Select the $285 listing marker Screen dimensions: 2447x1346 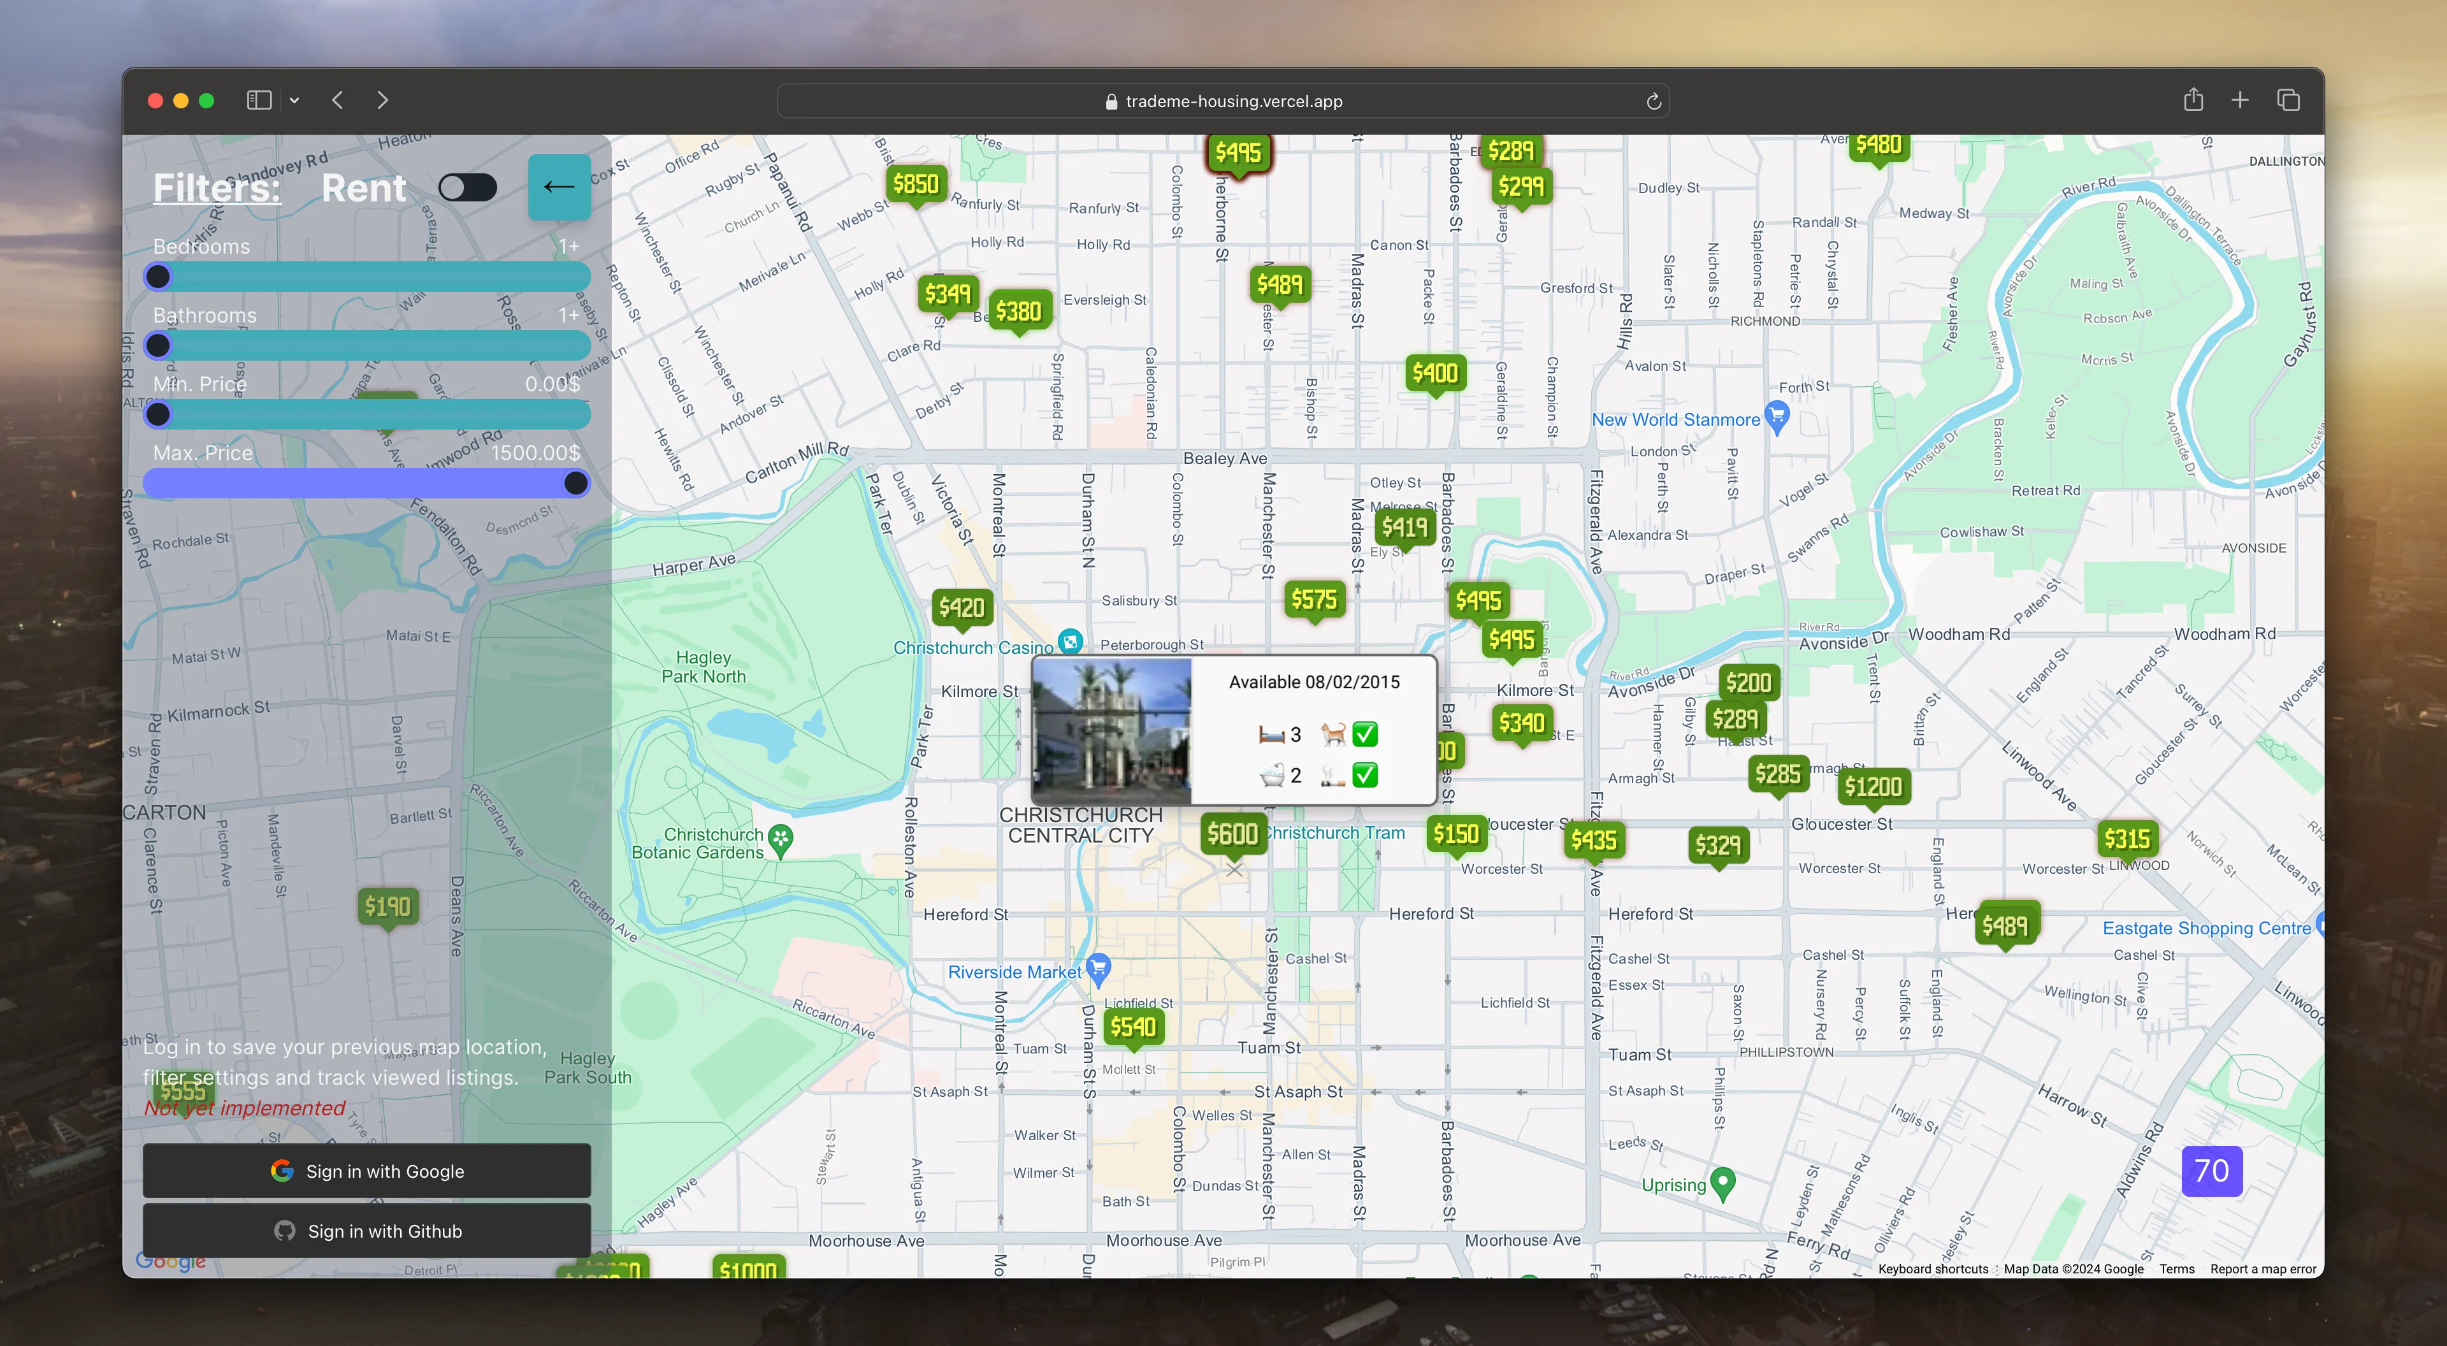[x=1779, y=774]
